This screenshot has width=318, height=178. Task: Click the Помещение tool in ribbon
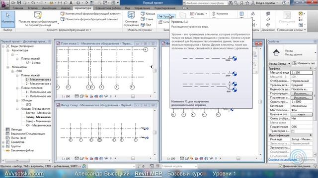pos(287,19)
